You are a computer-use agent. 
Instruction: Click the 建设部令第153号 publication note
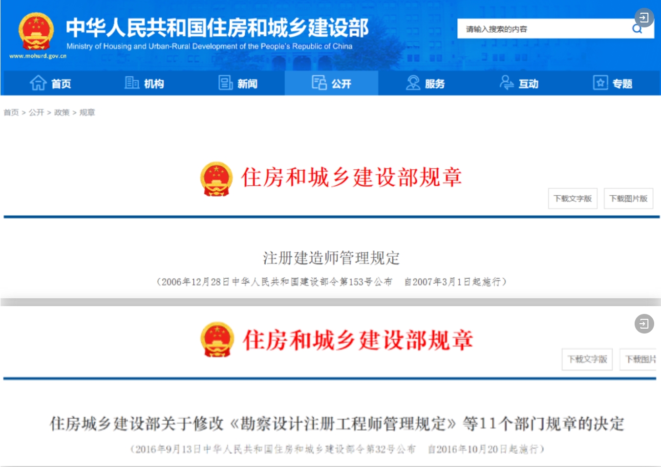(x=331, y=282)
